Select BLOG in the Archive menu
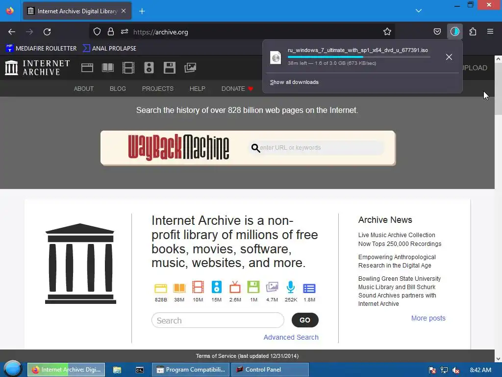502x377 pixels. (x=118, y=89)
